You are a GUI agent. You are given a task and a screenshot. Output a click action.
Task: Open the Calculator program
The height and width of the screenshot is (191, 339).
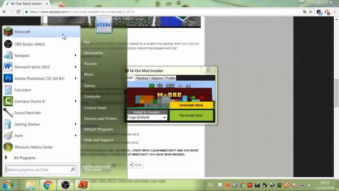tap(41, 90)
